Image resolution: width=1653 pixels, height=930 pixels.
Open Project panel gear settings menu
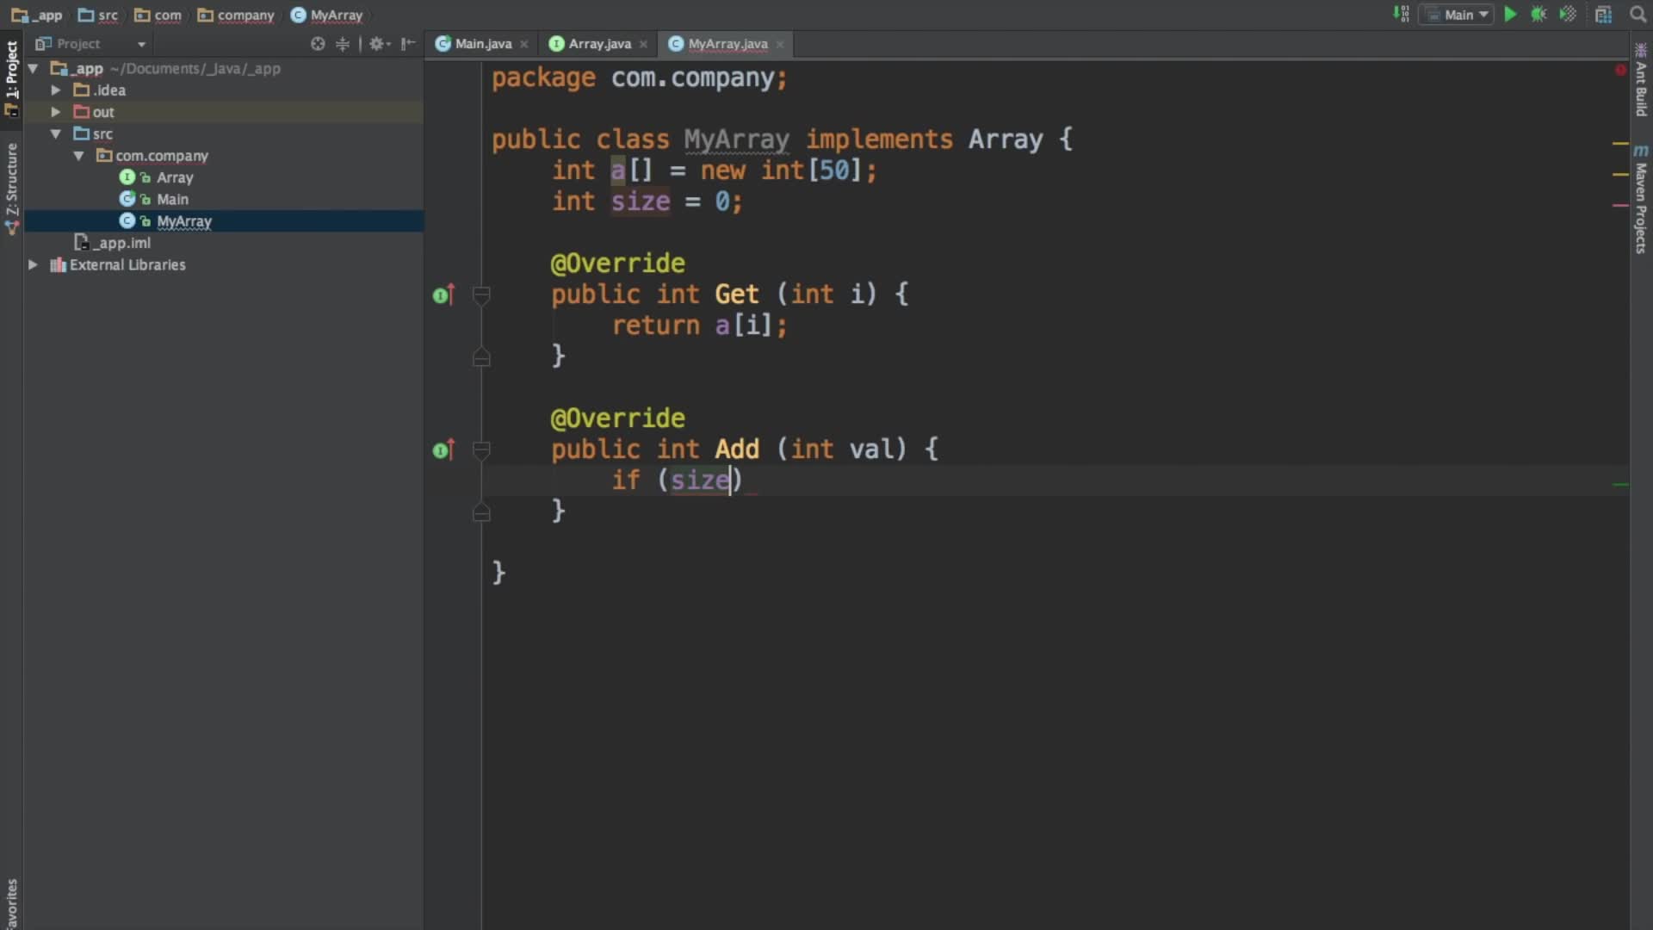pyautogui.click(x=380, y=44)
